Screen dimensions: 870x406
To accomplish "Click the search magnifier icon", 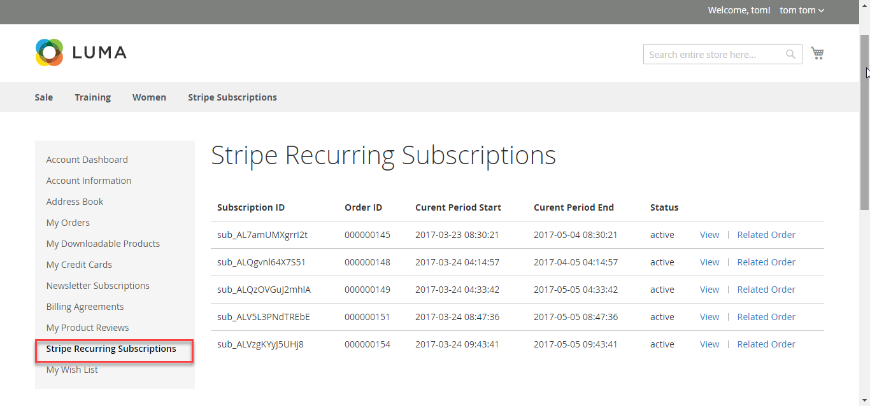I will (x=790, y=54).
